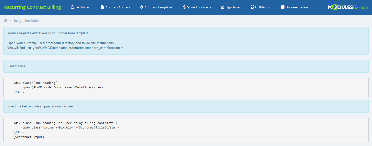Screen dimensions: 372x146
Task: Click the checkout.tpl path text
Action: pyautogui.click(x=78, y=48)
